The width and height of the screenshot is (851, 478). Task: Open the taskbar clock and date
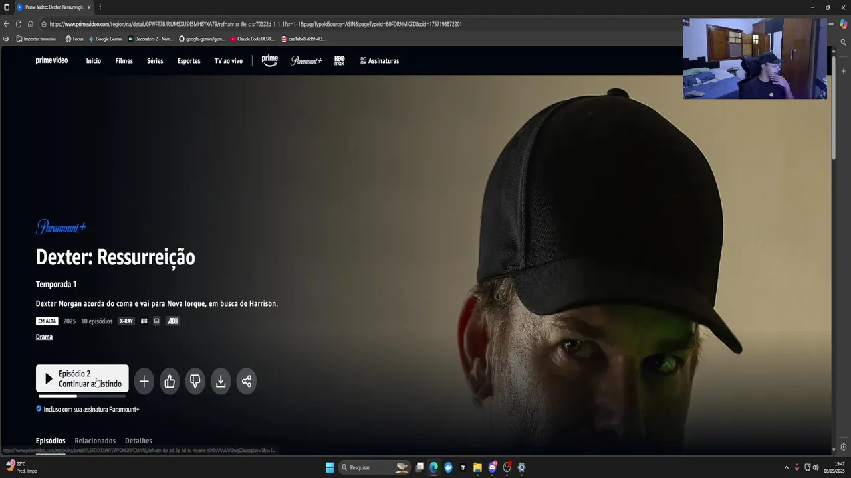pos(834,467)
